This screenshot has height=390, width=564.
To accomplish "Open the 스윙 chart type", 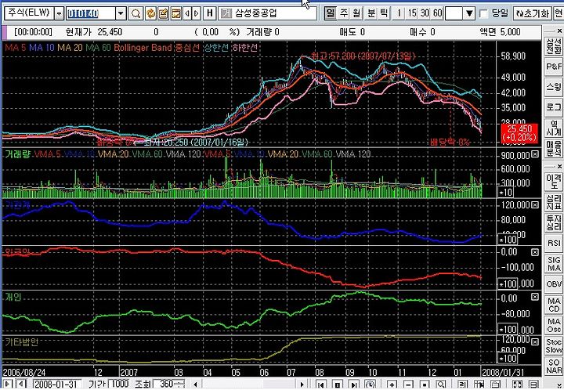I will [554, 87].
